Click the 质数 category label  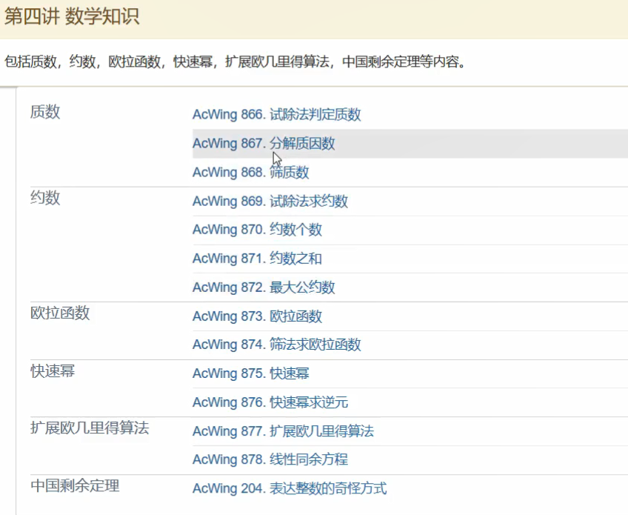pyautogui.click(x=45, y=112)
